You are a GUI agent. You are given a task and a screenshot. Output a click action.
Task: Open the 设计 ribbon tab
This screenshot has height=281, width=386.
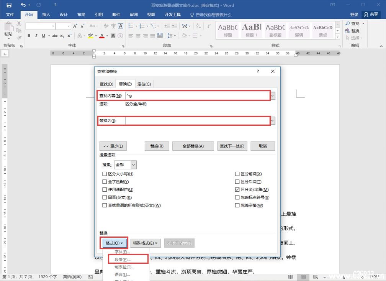click(64, 15)
